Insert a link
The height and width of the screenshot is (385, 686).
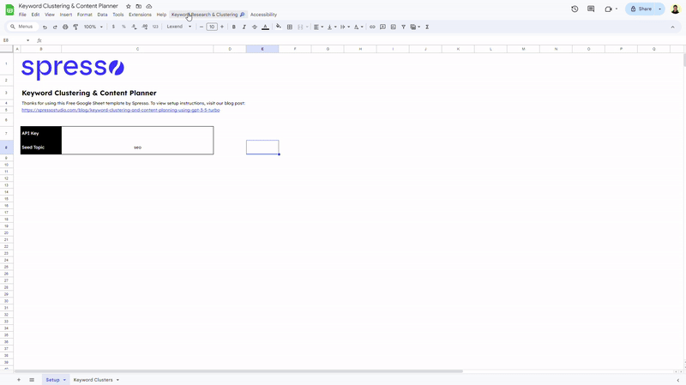click(x=372, y=27)
